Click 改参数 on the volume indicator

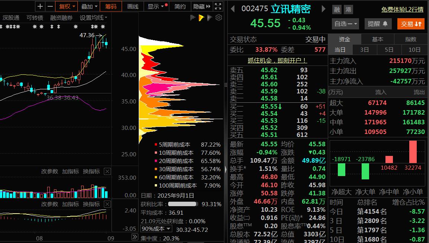(x=49, y=171)
